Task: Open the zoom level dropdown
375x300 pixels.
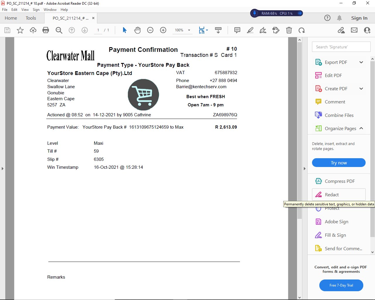Action: point(189,30)
